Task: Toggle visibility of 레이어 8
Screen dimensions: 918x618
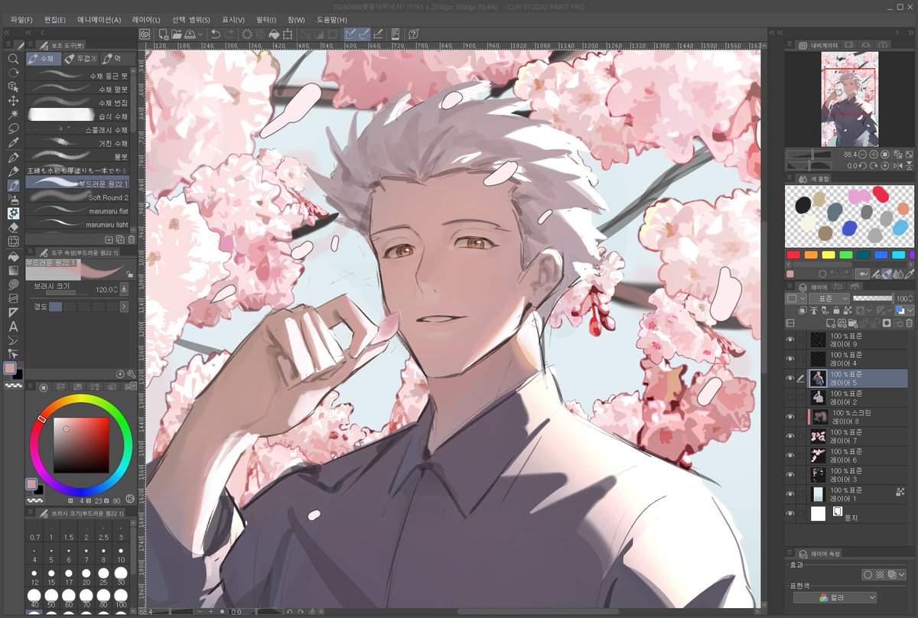Action: 790,417
